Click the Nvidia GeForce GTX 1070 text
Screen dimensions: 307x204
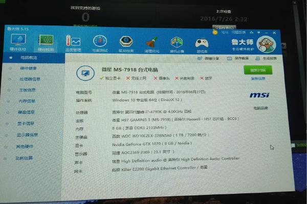click(152, 144)
